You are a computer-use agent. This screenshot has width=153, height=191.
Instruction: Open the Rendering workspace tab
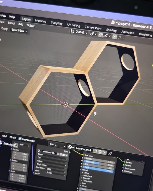click(x=145, y=35)
